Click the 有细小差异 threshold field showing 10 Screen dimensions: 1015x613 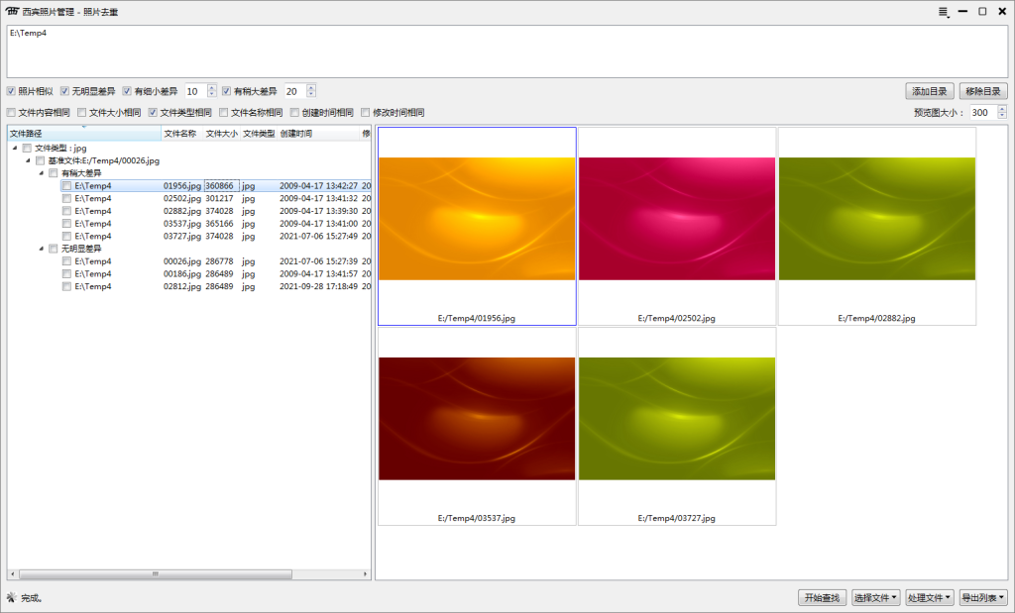pos(196,91)
